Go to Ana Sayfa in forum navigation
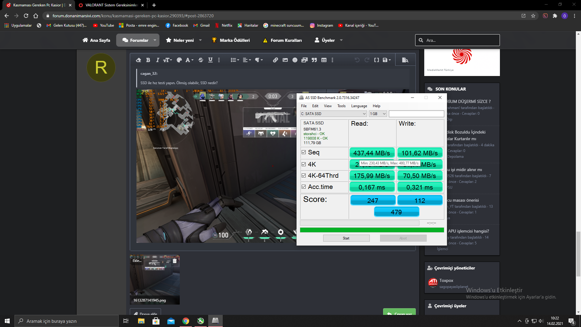The image size is (581, 327). [96, 40]
